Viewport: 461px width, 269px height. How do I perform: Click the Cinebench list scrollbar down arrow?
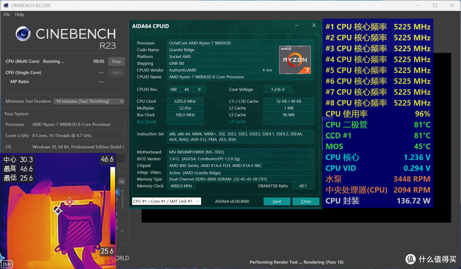tap(123, 231)
